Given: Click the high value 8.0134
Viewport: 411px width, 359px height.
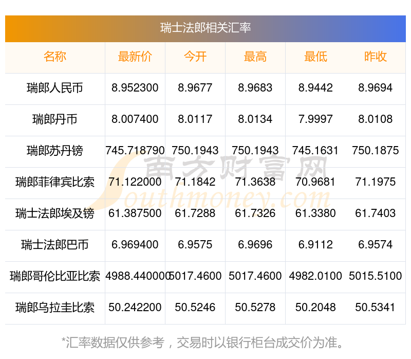Looking at the screenshot, I should pyautogui.click(x=255, y=119).
